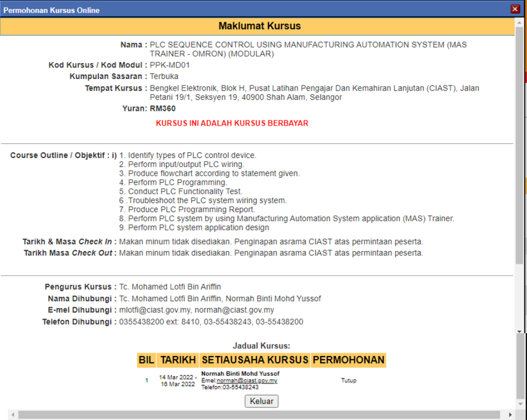The image size is (527, 420).
Task: Click the Tarikh Masa Check Out description text
Action: click(x=271, y=253)
